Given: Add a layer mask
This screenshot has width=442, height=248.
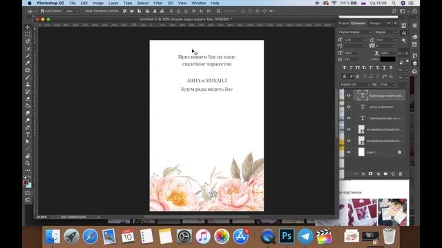Looking at the screenshot, I should (x=371, y=174).
